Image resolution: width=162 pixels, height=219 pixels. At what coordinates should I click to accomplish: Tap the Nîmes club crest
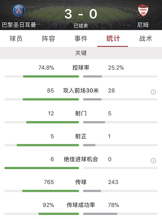143,10
